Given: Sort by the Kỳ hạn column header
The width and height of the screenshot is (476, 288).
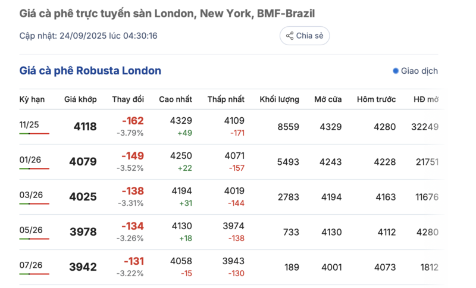Looking at the screenshot, I should click(32, 99).
